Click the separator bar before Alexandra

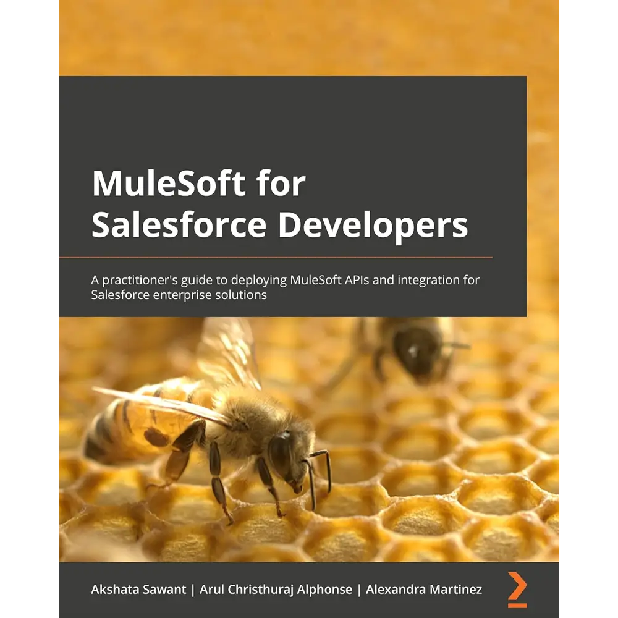pos(359,589)
